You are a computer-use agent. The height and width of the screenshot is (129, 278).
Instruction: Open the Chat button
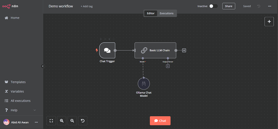pos(160,121)
